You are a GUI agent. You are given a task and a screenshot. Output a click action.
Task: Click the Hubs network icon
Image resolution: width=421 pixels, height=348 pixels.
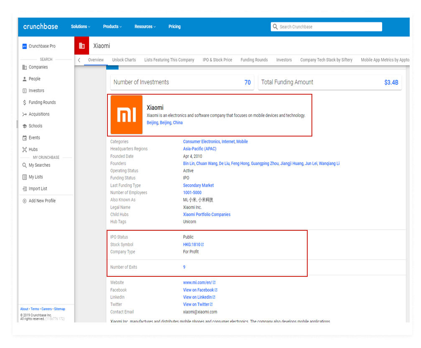[24, 150]
